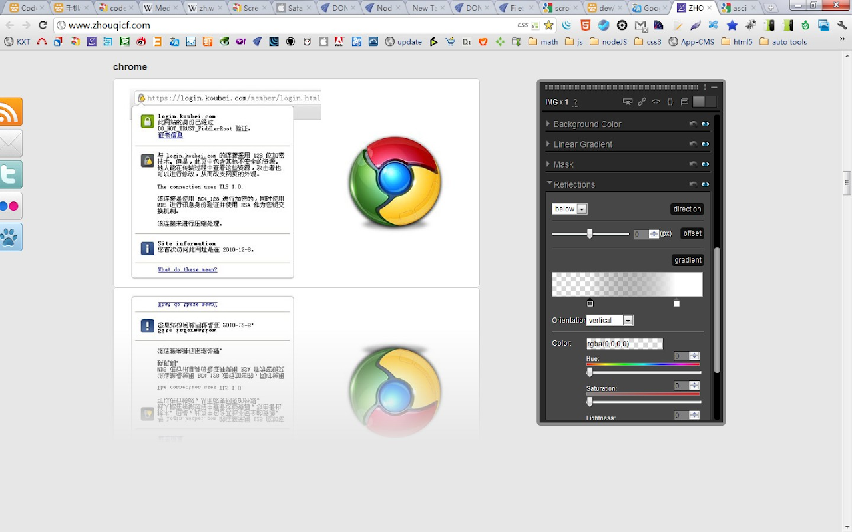Click the Hue value stepper arrows
The width and height of the screenshot is (852, 532).
tap(694, 356)
